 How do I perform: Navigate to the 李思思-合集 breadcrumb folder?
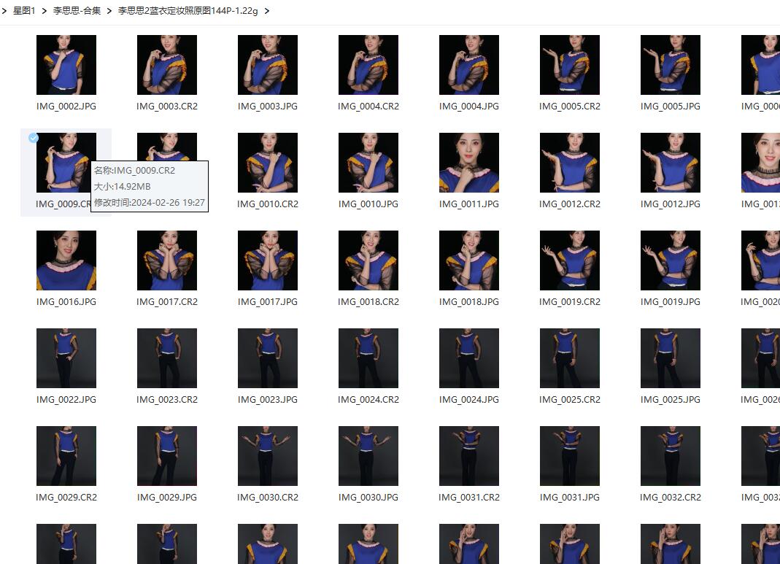pos(77,10)
